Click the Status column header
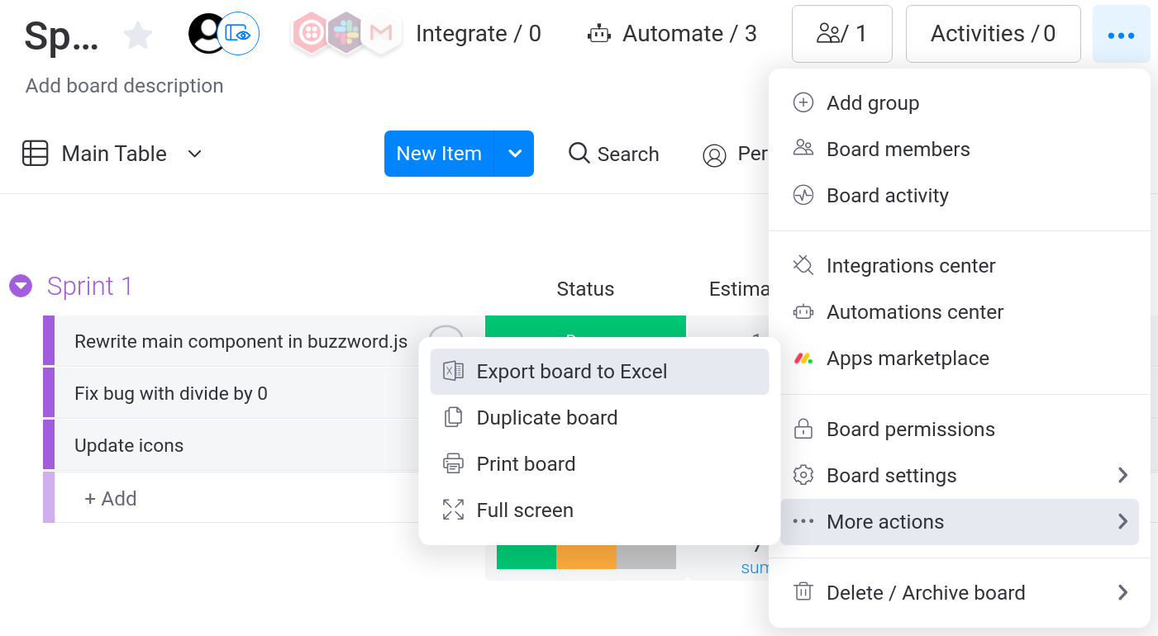 585,289
